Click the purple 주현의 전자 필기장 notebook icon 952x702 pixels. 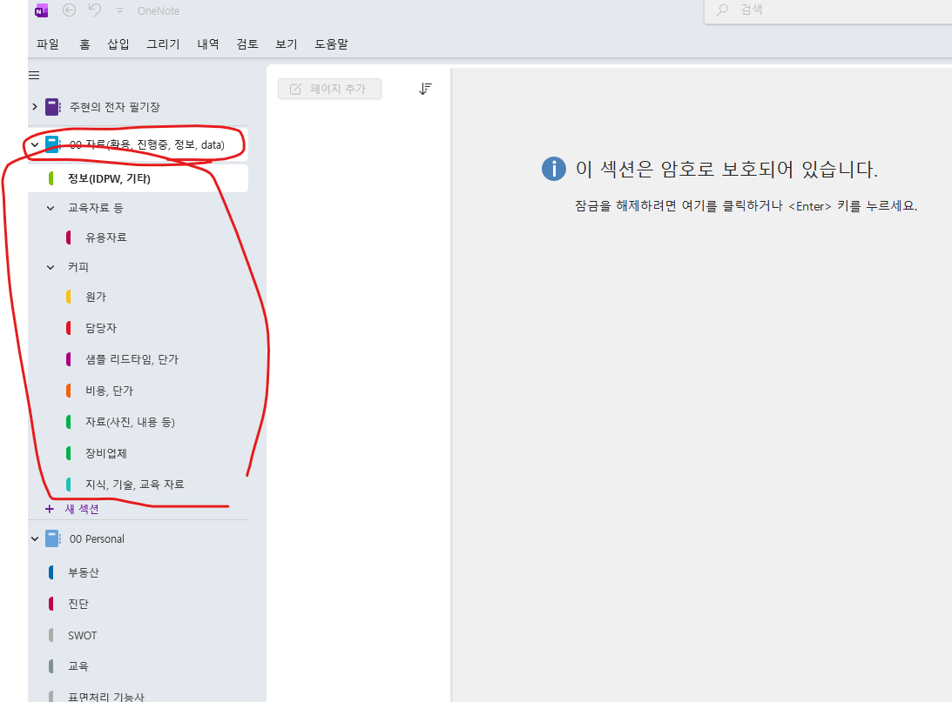[53, 107]
